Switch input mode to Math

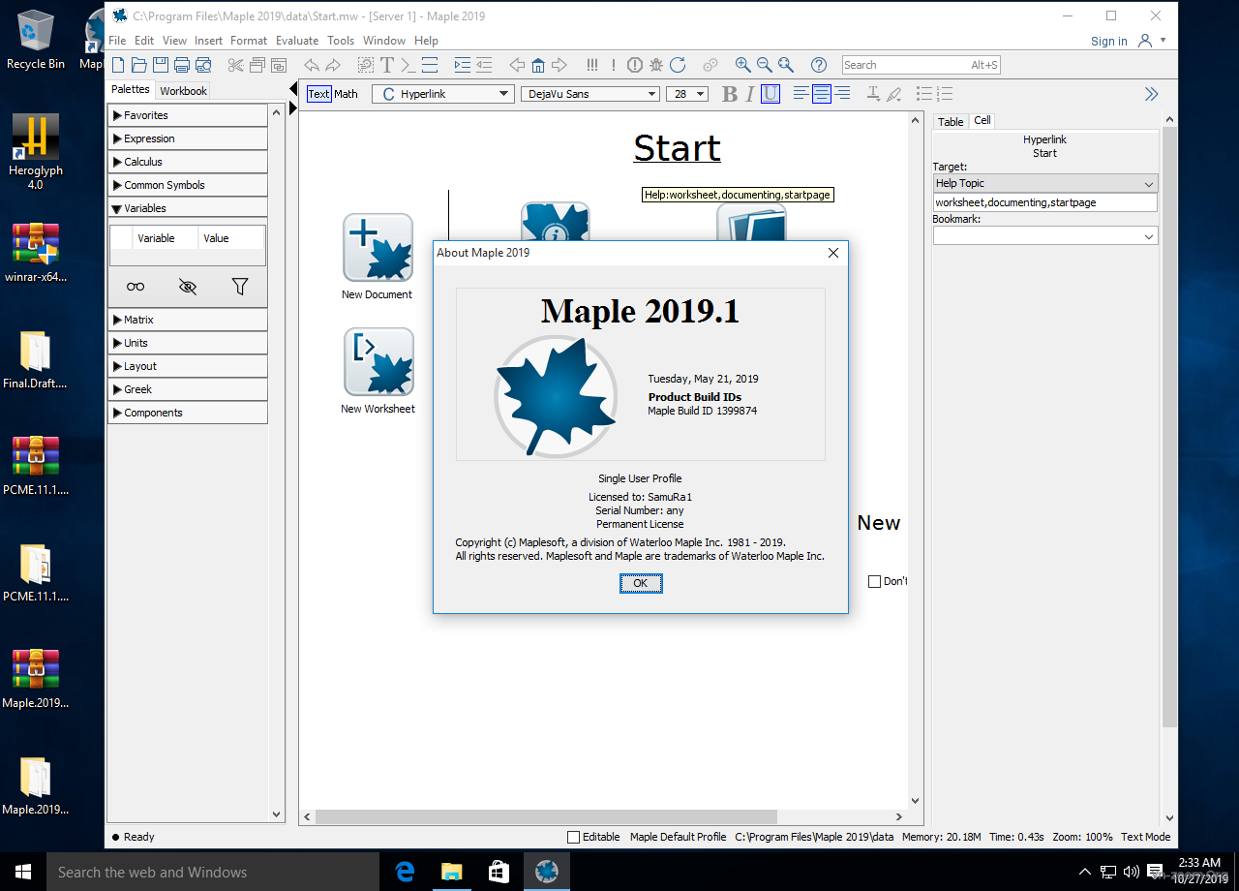[347, 94]
